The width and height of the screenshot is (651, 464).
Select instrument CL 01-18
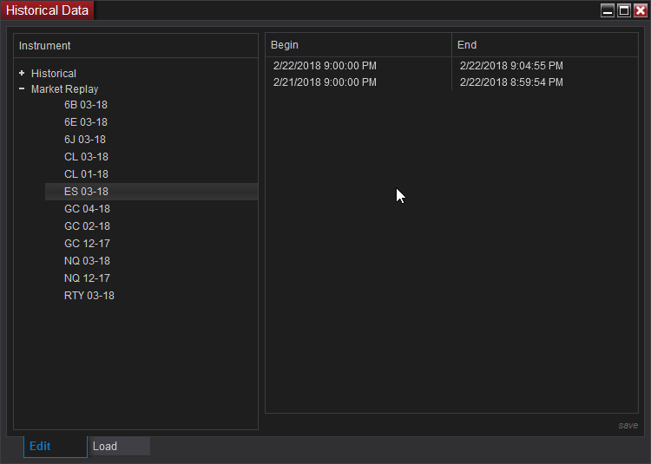86,174
